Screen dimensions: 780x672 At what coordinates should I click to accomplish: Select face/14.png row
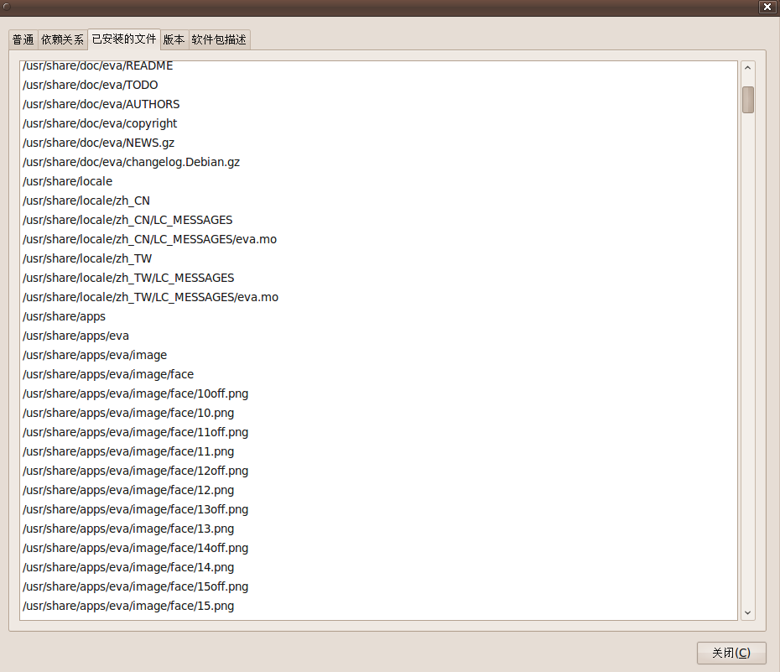(378, 567)
